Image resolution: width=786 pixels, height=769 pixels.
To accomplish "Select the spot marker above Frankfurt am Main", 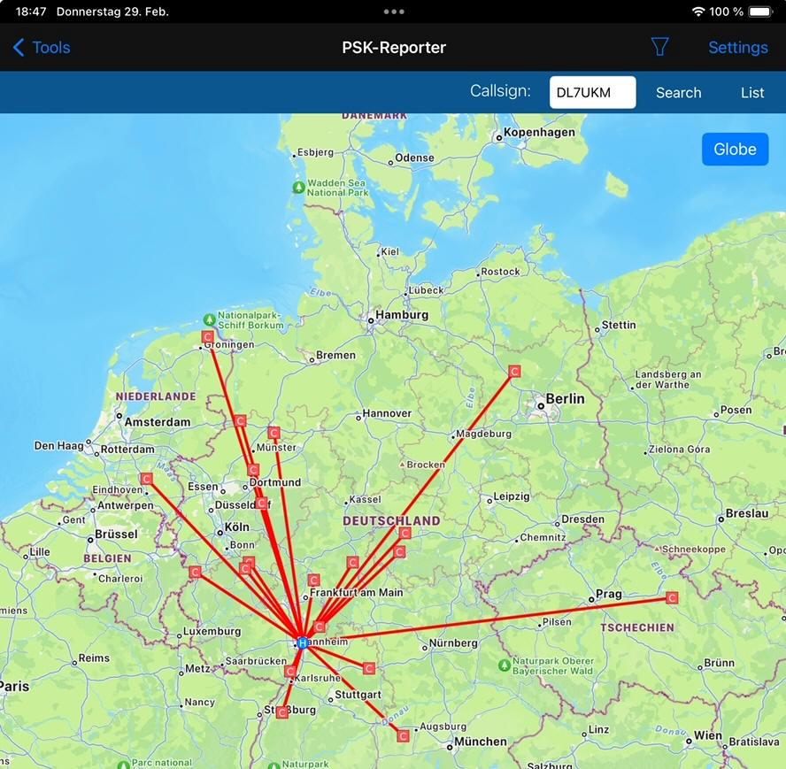I will [x=314, y=580].
